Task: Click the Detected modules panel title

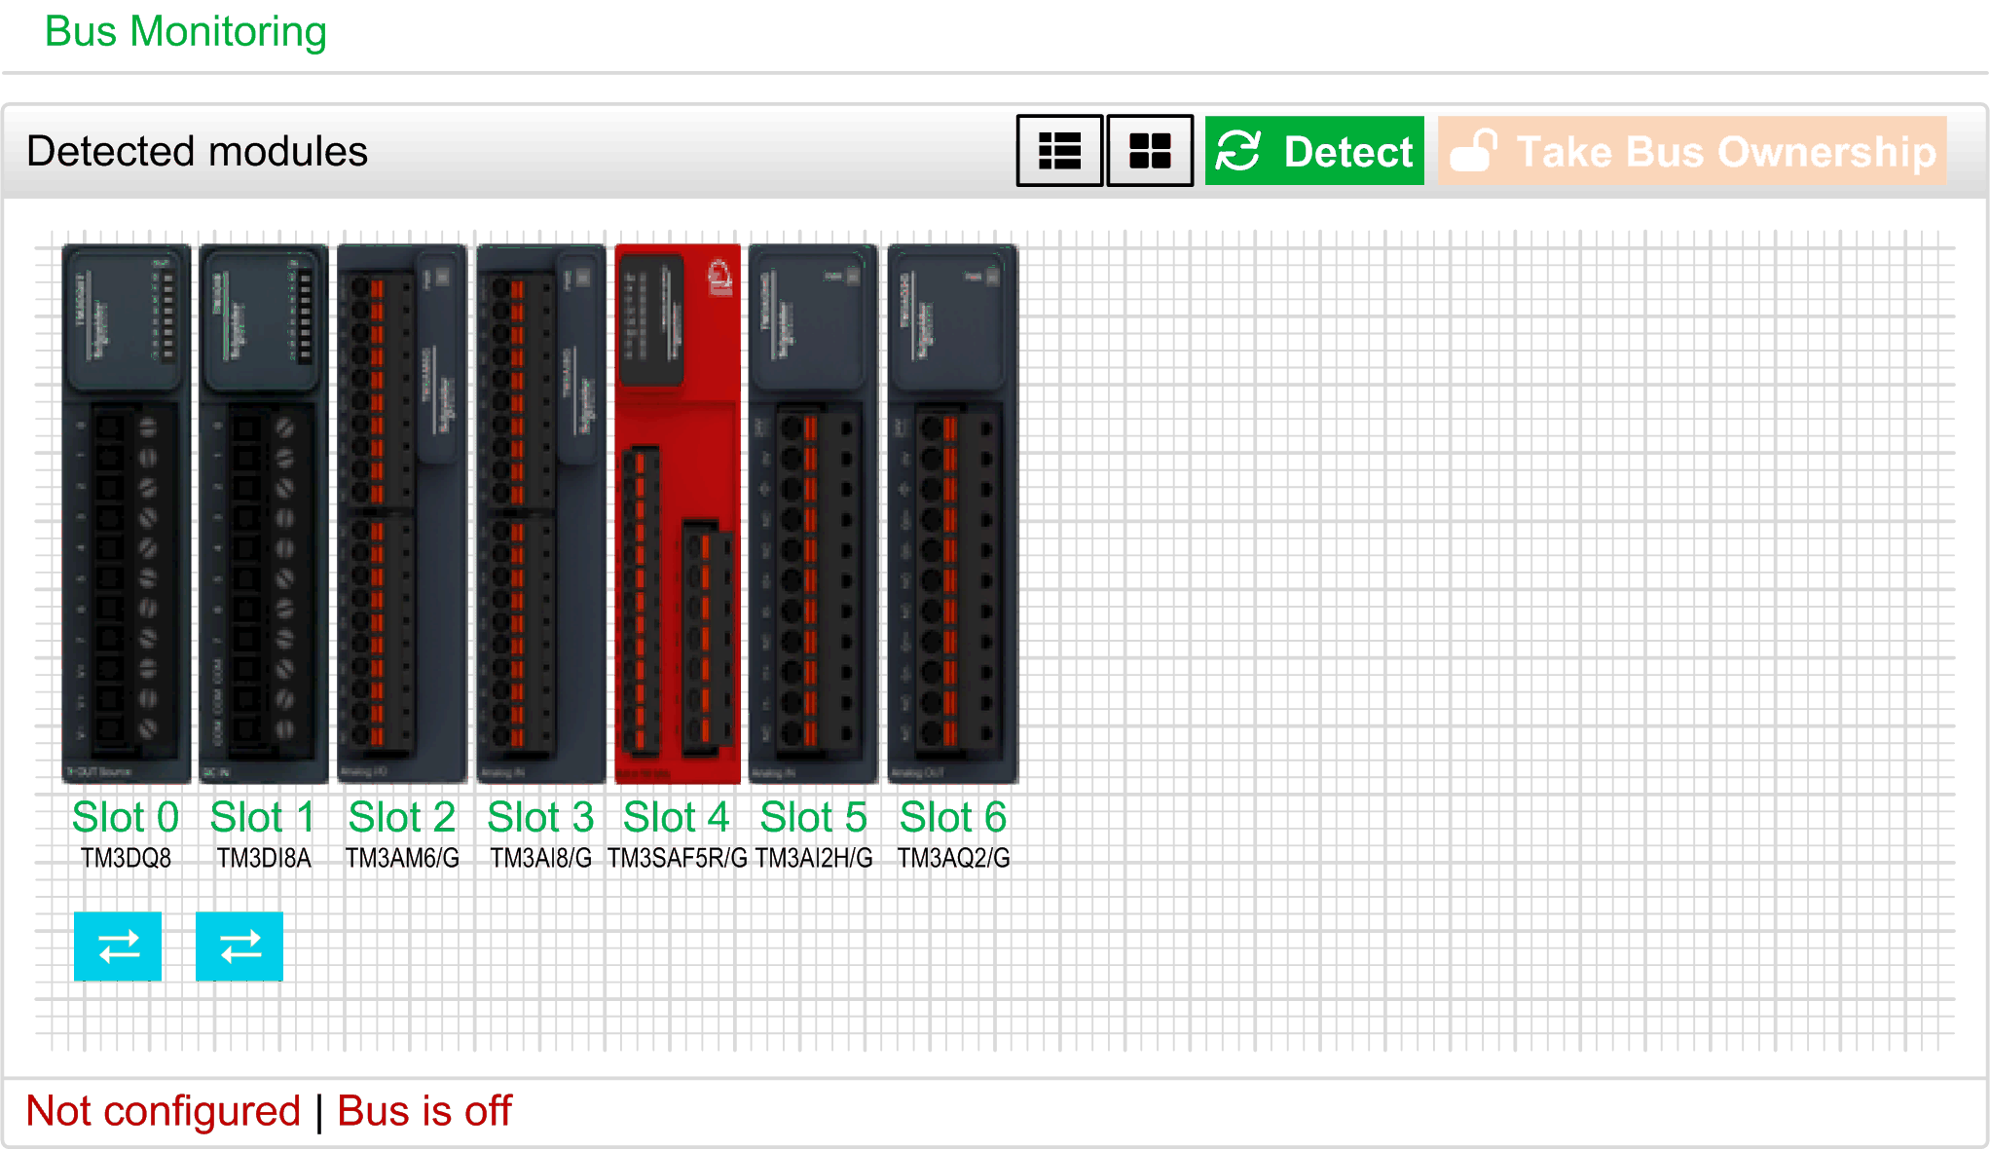Action: click(198, 151)
